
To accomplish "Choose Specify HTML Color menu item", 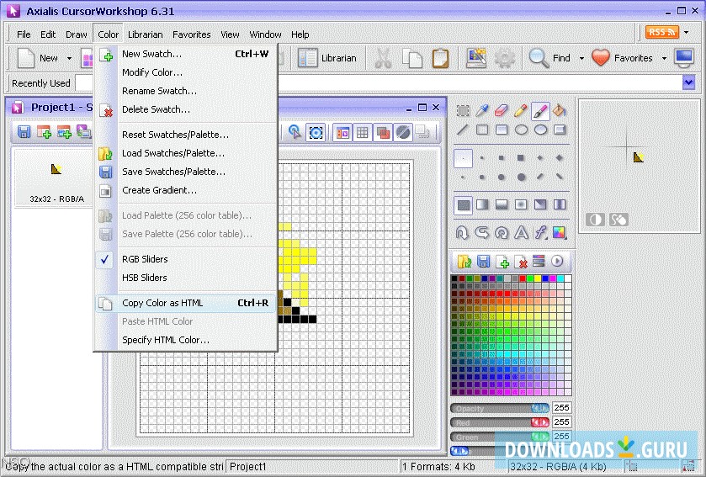I will 184,340.
